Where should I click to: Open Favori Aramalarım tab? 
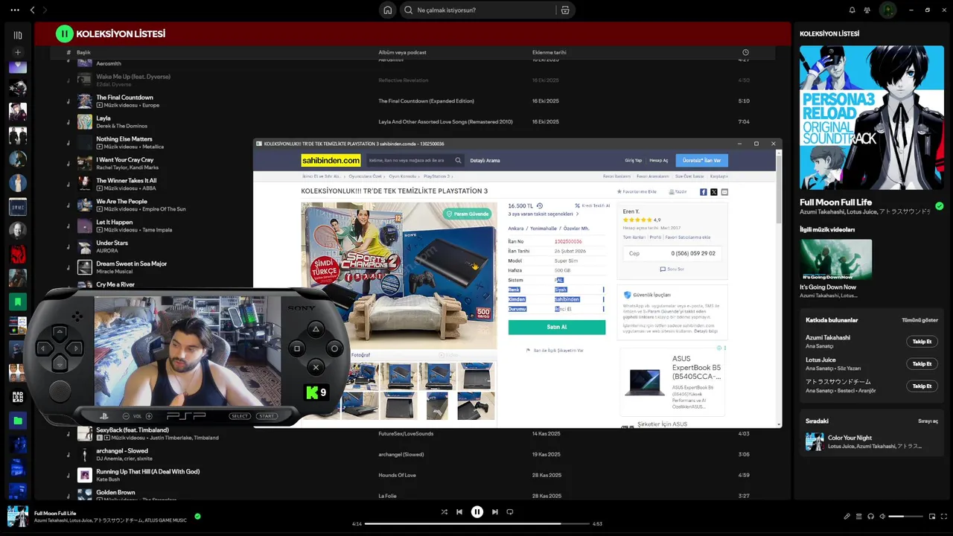tap(653, 176)
